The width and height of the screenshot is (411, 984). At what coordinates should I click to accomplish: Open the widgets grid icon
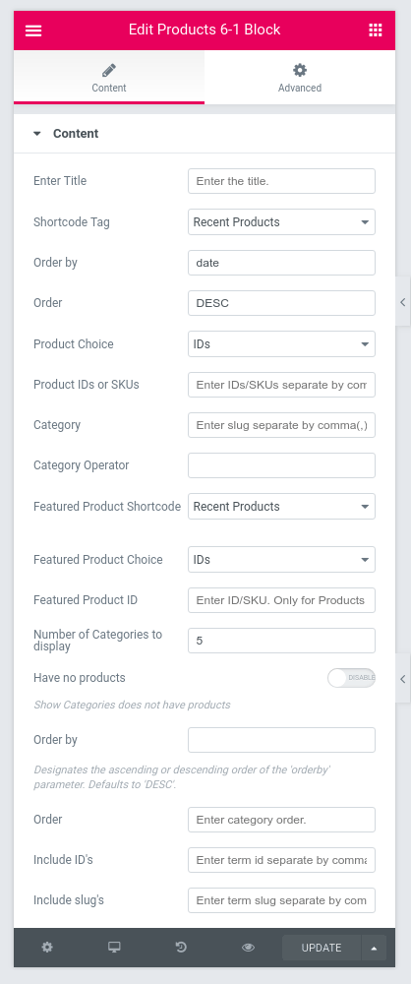[376, 31]
